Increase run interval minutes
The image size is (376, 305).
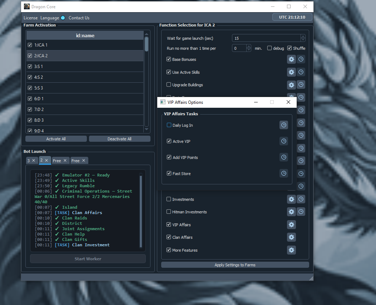249,46
